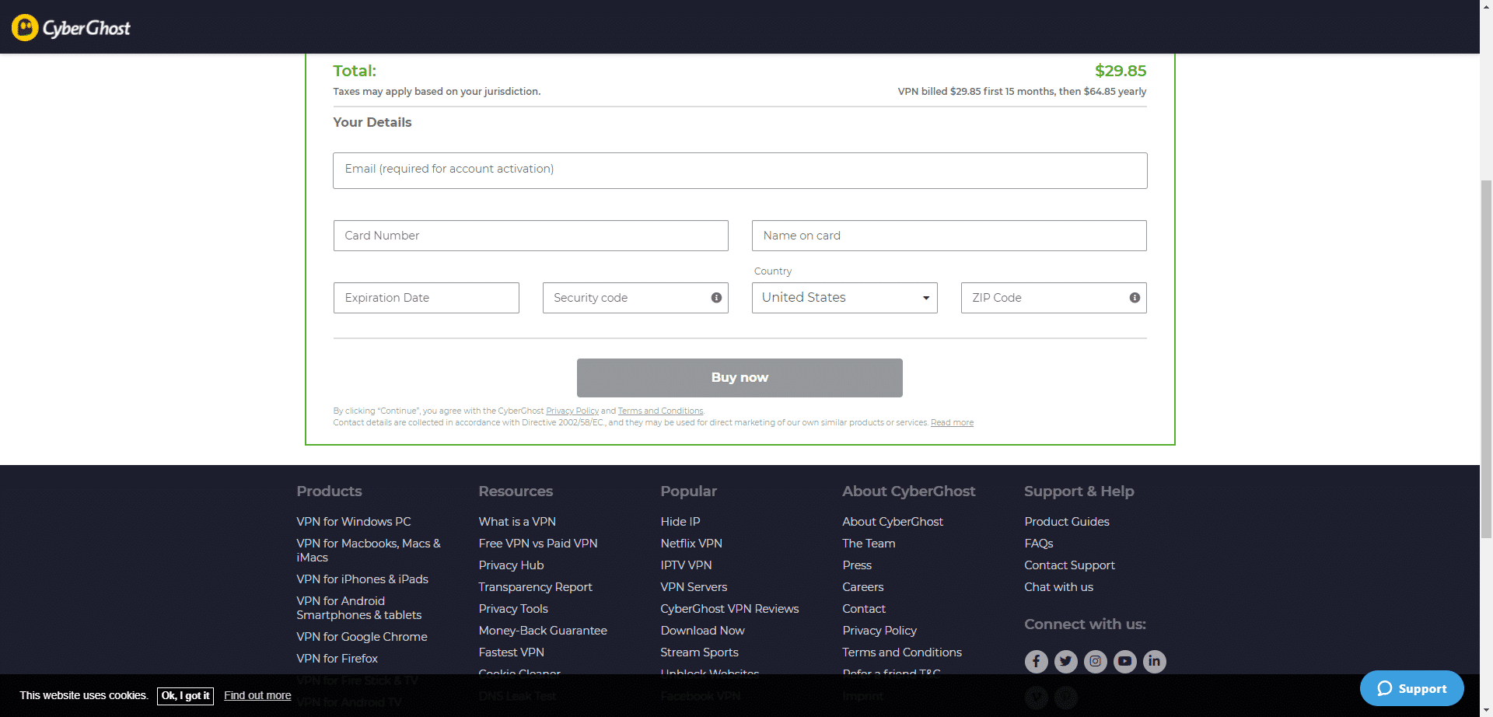This screenshot has width=1493, height=717.
Task: Open the Transparency Report link
Action: (535, 587)
